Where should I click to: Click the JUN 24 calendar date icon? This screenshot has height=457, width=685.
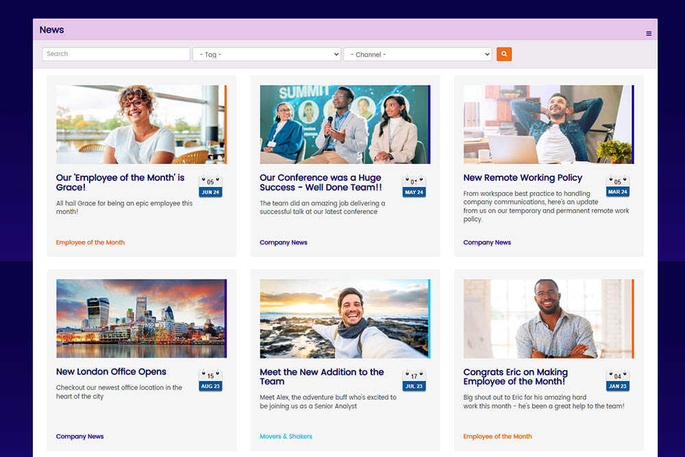(x=210, y=187)
